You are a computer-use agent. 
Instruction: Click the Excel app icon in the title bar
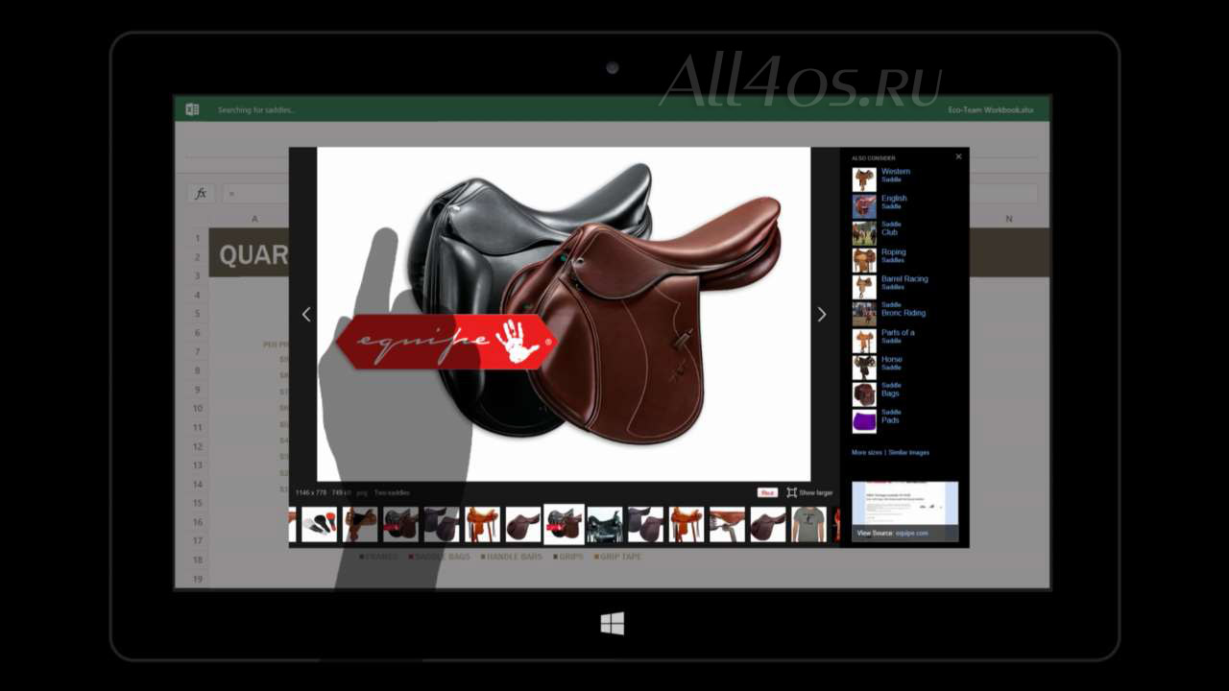(192, 109)
